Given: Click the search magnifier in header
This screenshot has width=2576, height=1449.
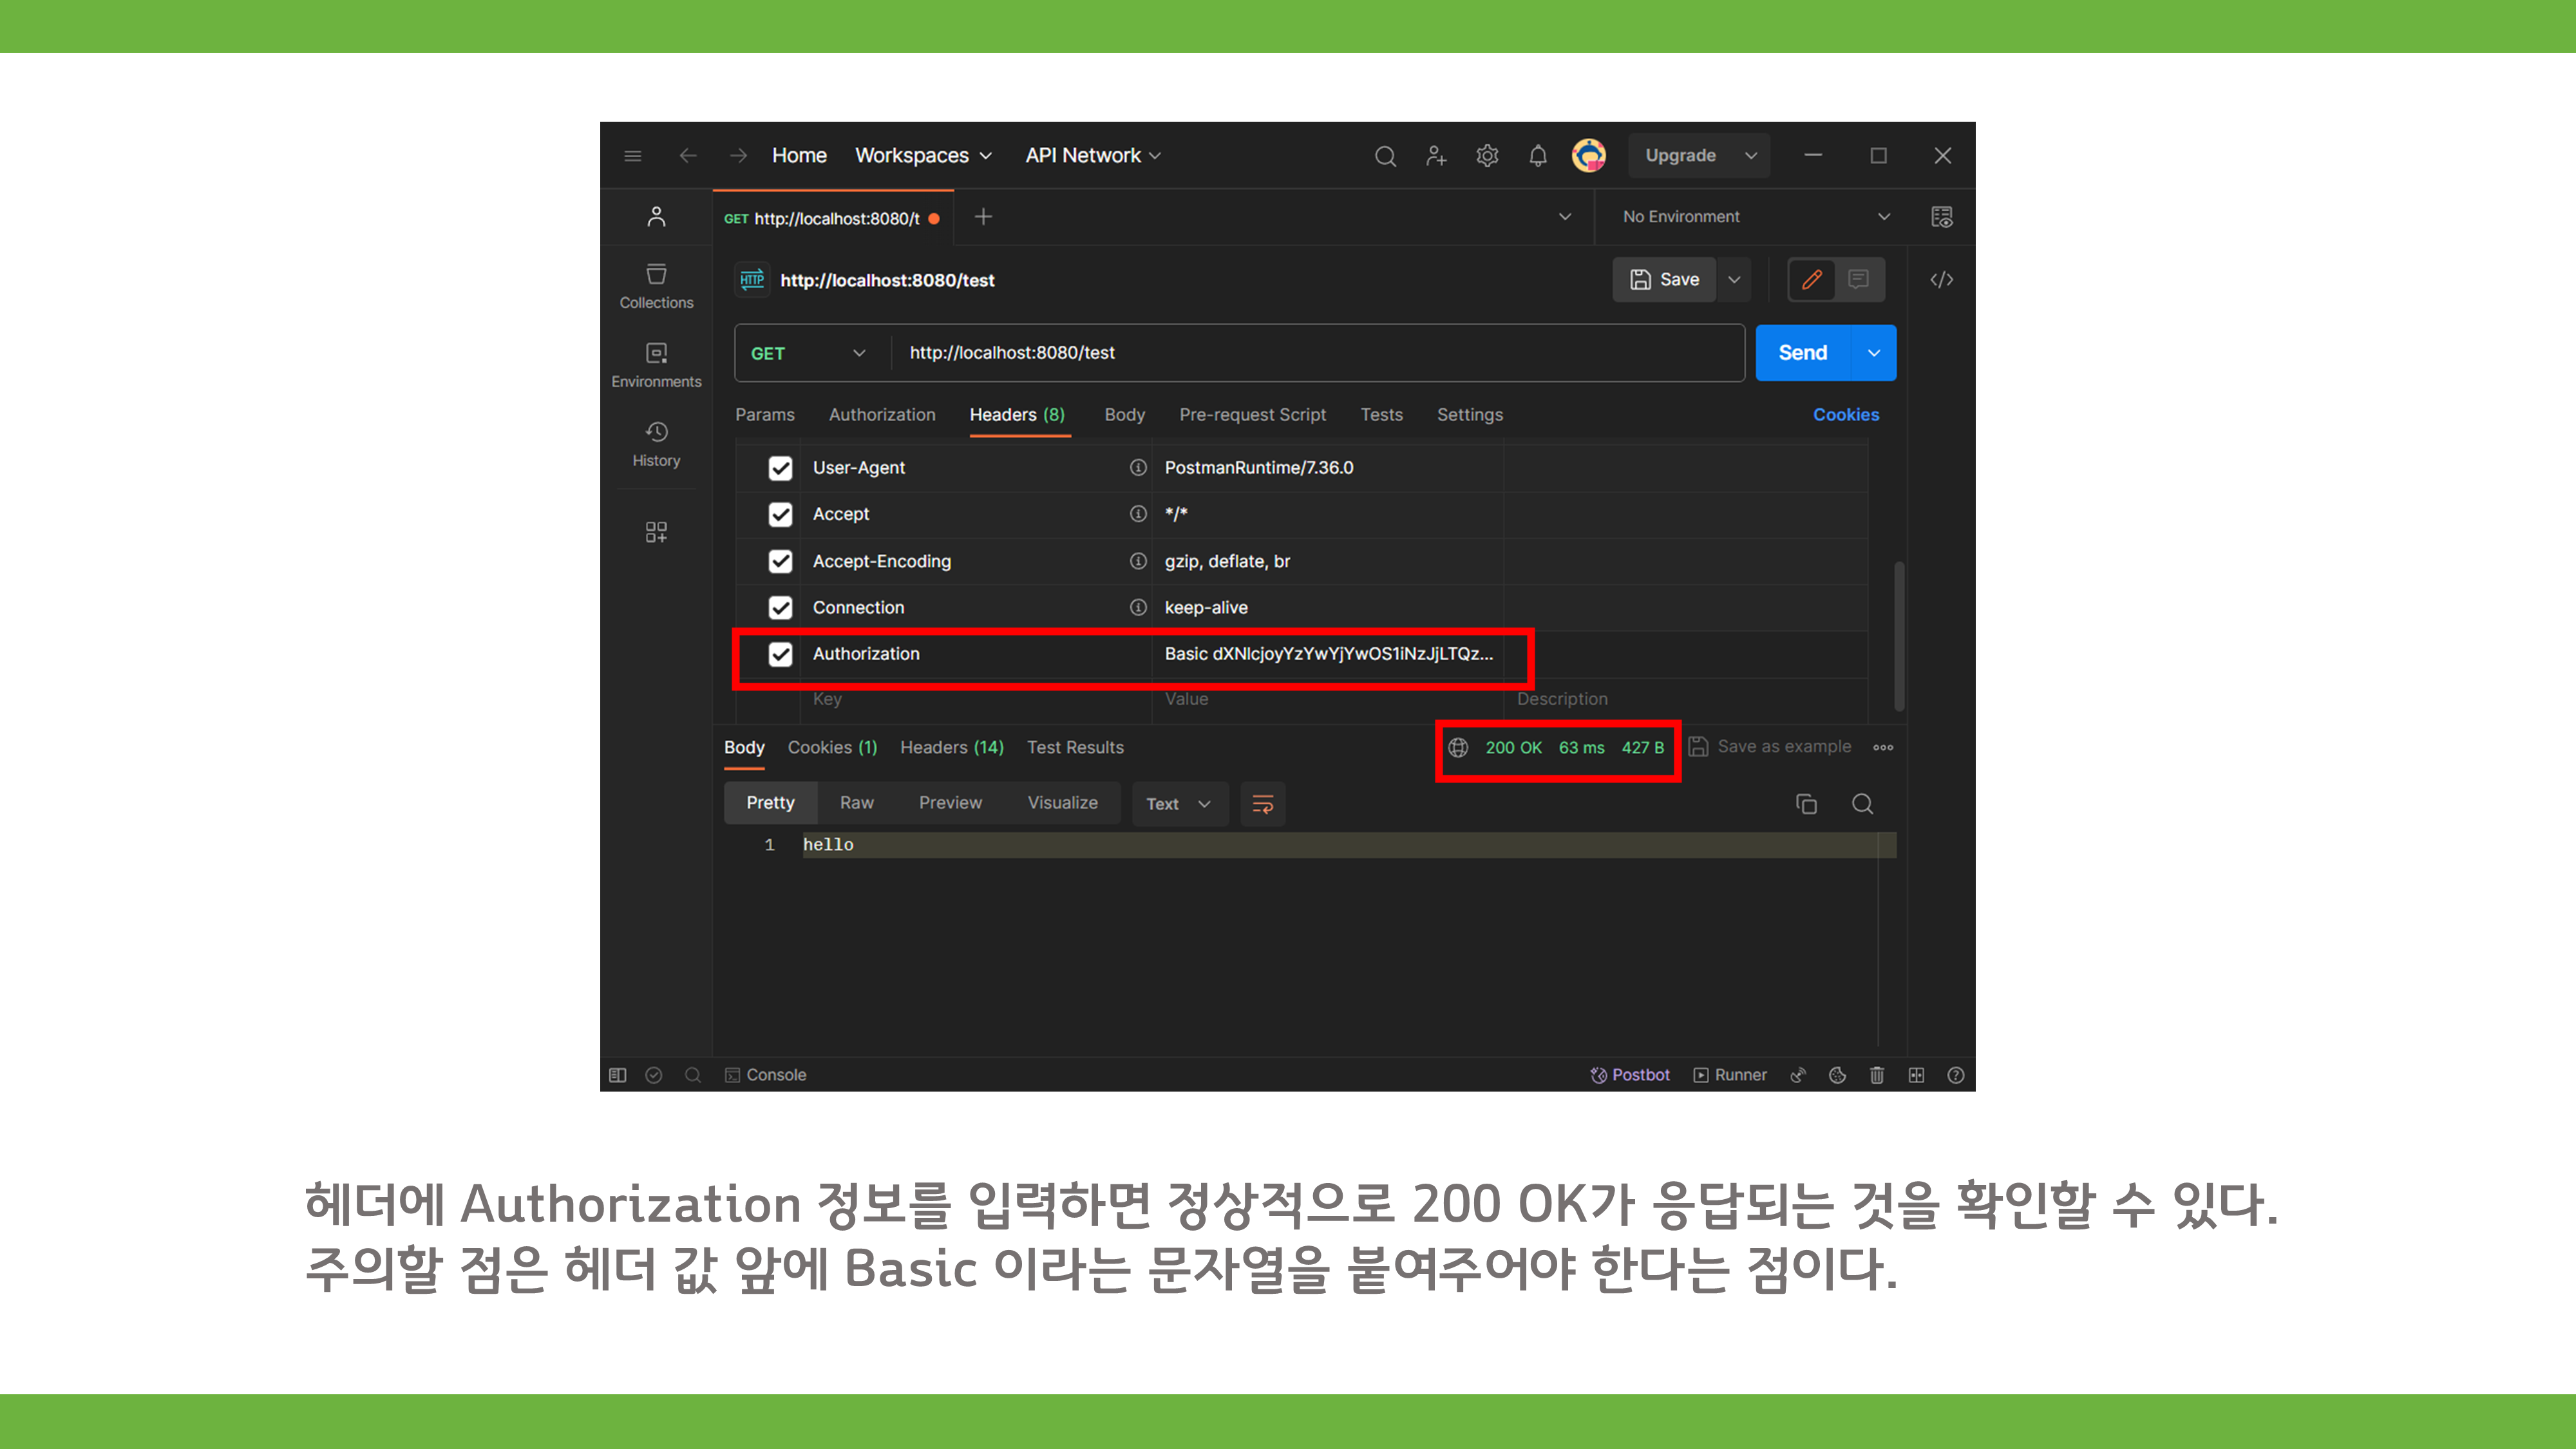Looking at the screenshot, I should 1385,156.
